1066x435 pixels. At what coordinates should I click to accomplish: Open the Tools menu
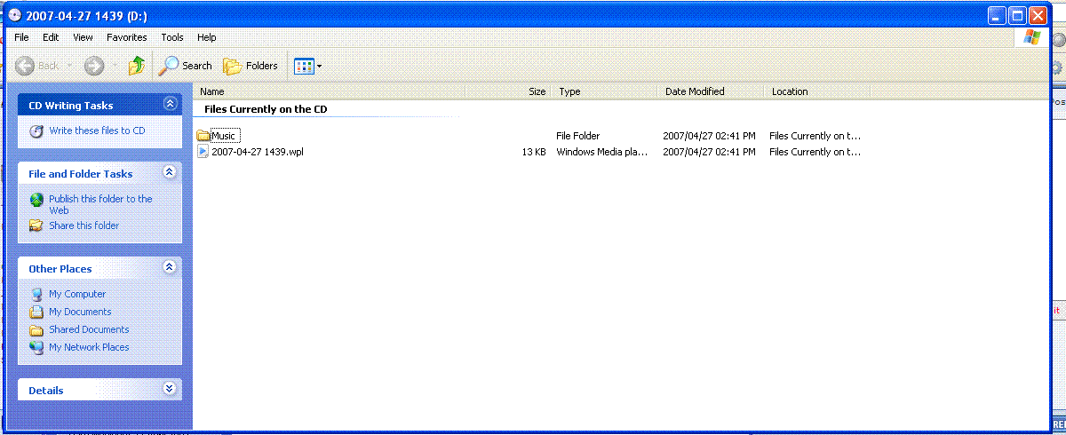172,37
